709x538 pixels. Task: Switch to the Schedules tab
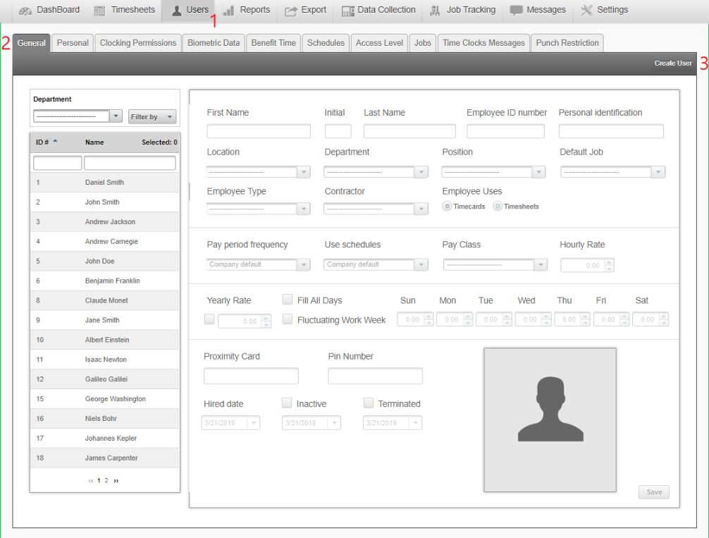(326, 43)
